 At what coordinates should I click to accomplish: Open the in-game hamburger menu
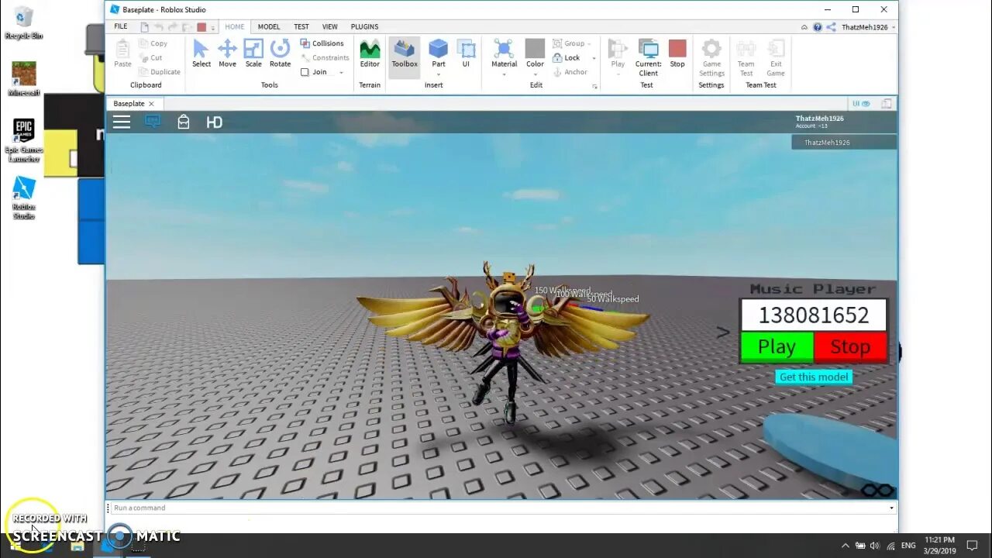pyautogui.click(x=122, y=122)
